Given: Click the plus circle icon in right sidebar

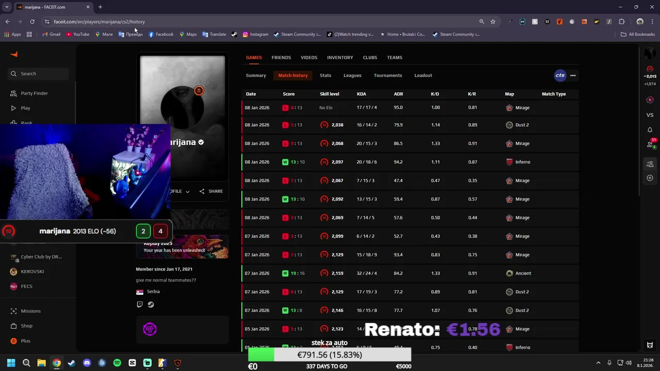Looking at the screenshot, I should pyautogui.click(x=650, y=178).
